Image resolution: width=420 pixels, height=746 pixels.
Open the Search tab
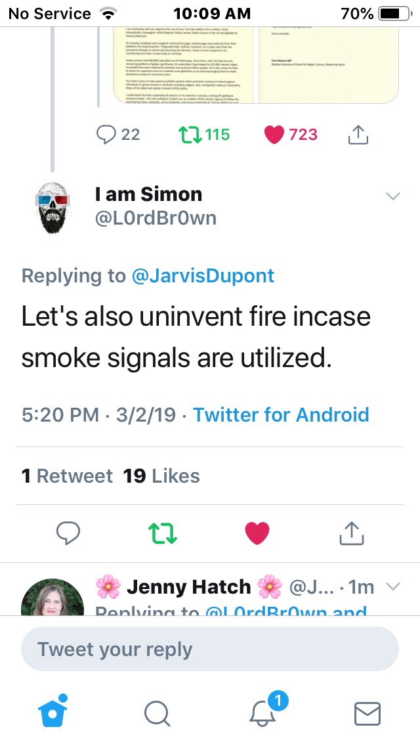[x=157, y=713]
